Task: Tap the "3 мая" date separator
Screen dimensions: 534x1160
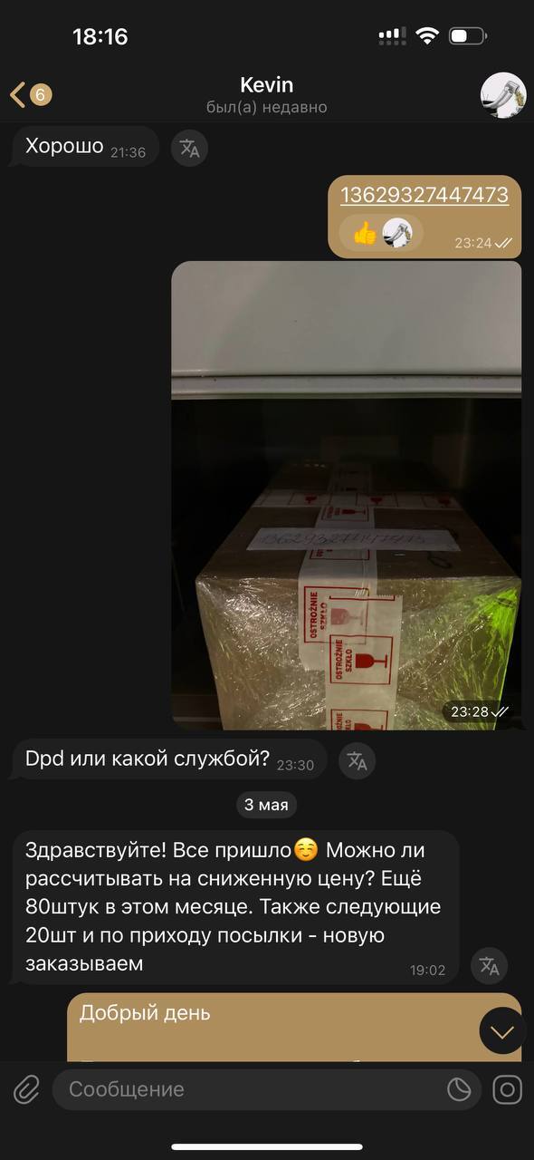Action: point(267,805)
